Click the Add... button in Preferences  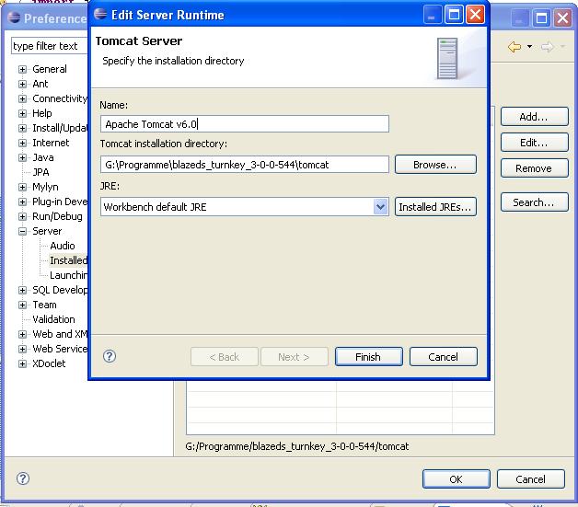pos(534,117)
